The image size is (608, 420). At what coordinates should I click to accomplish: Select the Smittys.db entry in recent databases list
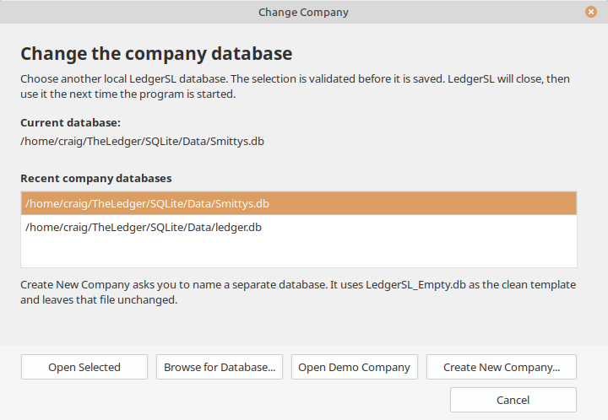(299, 203)
